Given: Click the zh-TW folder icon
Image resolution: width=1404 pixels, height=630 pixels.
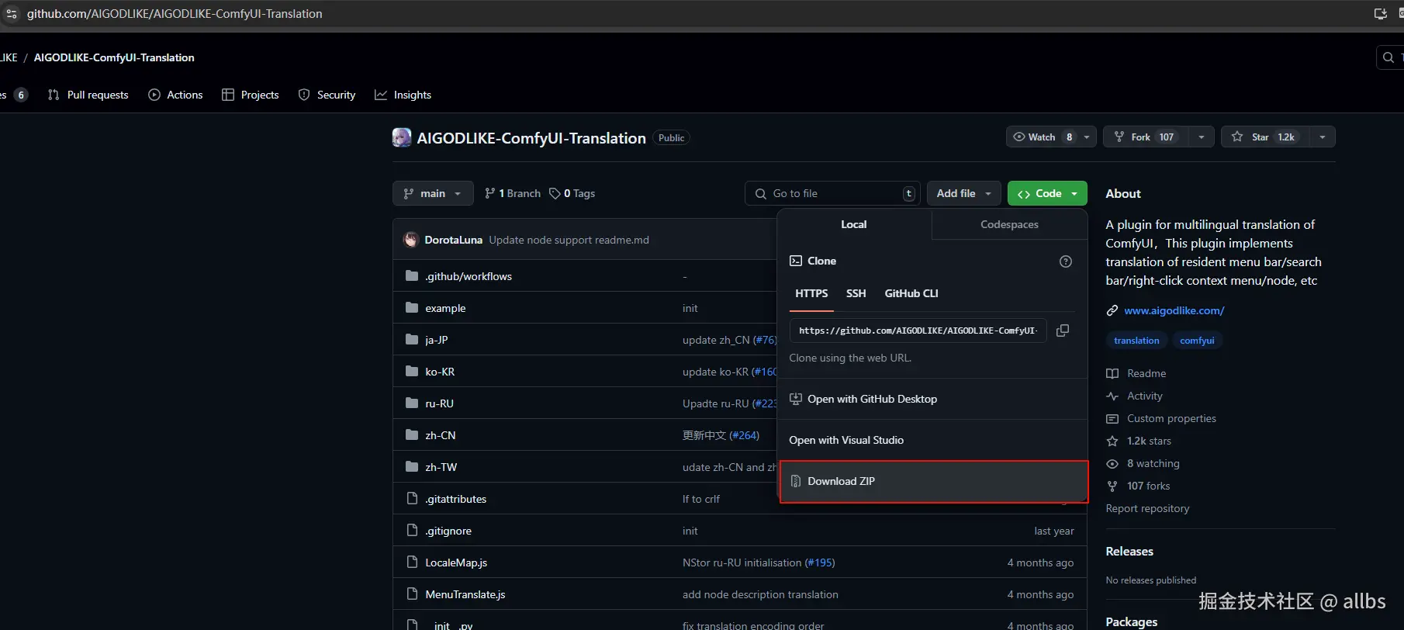Looking at the screenshot, I should 412,467.
